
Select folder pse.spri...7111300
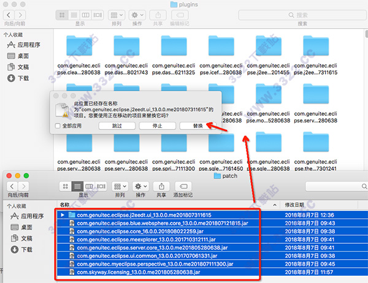(174, 151)
